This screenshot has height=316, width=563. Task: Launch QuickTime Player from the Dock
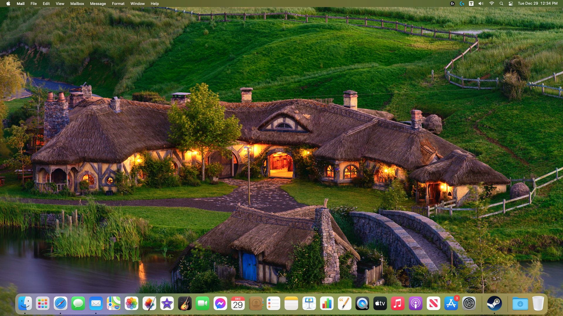coord(362,303)
